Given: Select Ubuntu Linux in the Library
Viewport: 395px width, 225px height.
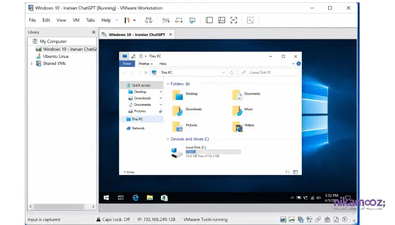Looking at the screenshot, I should coord(56,56).
